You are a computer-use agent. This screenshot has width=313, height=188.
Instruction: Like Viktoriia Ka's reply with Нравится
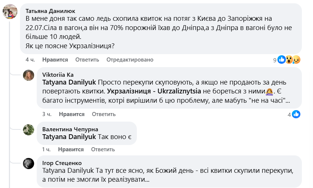72,114
